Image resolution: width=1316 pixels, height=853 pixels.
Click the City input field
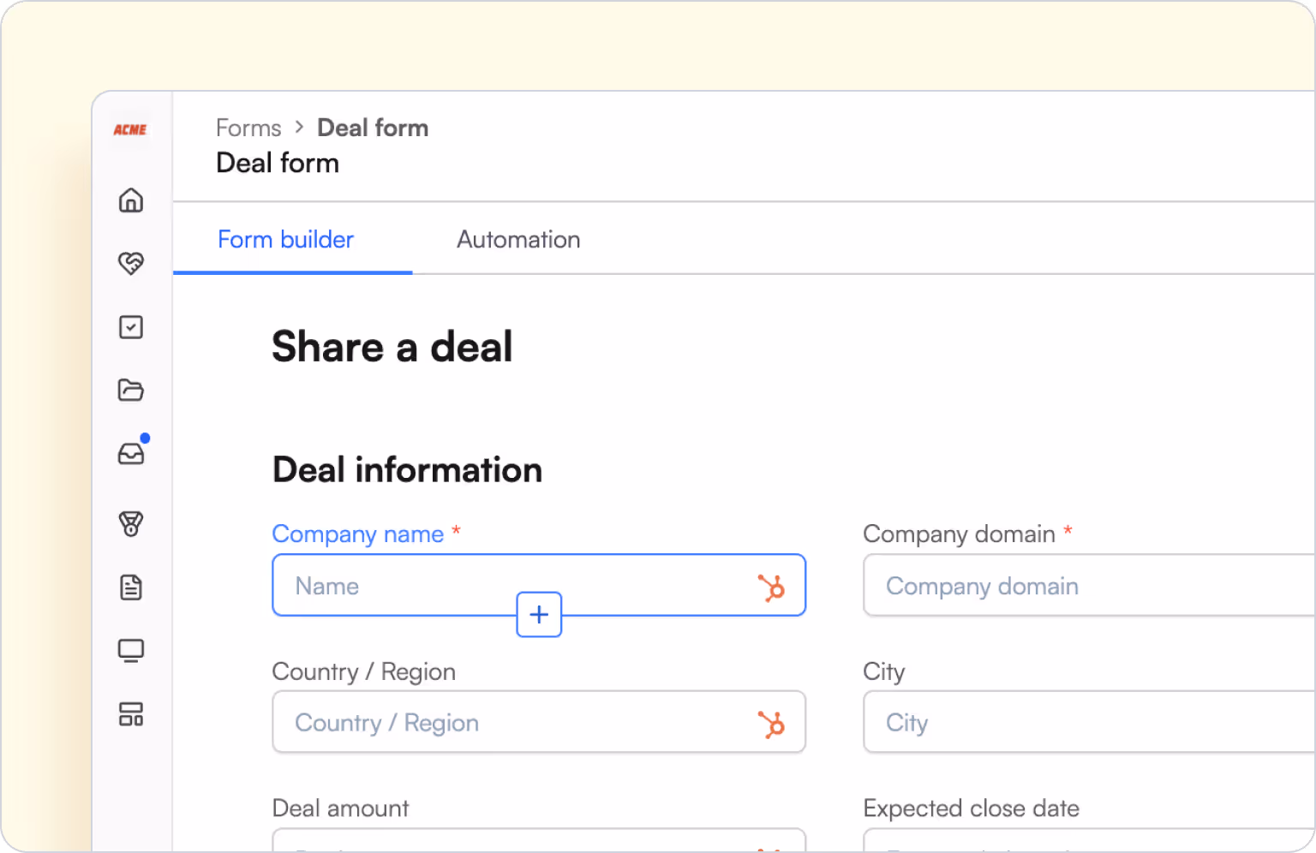coord(1089,723)
